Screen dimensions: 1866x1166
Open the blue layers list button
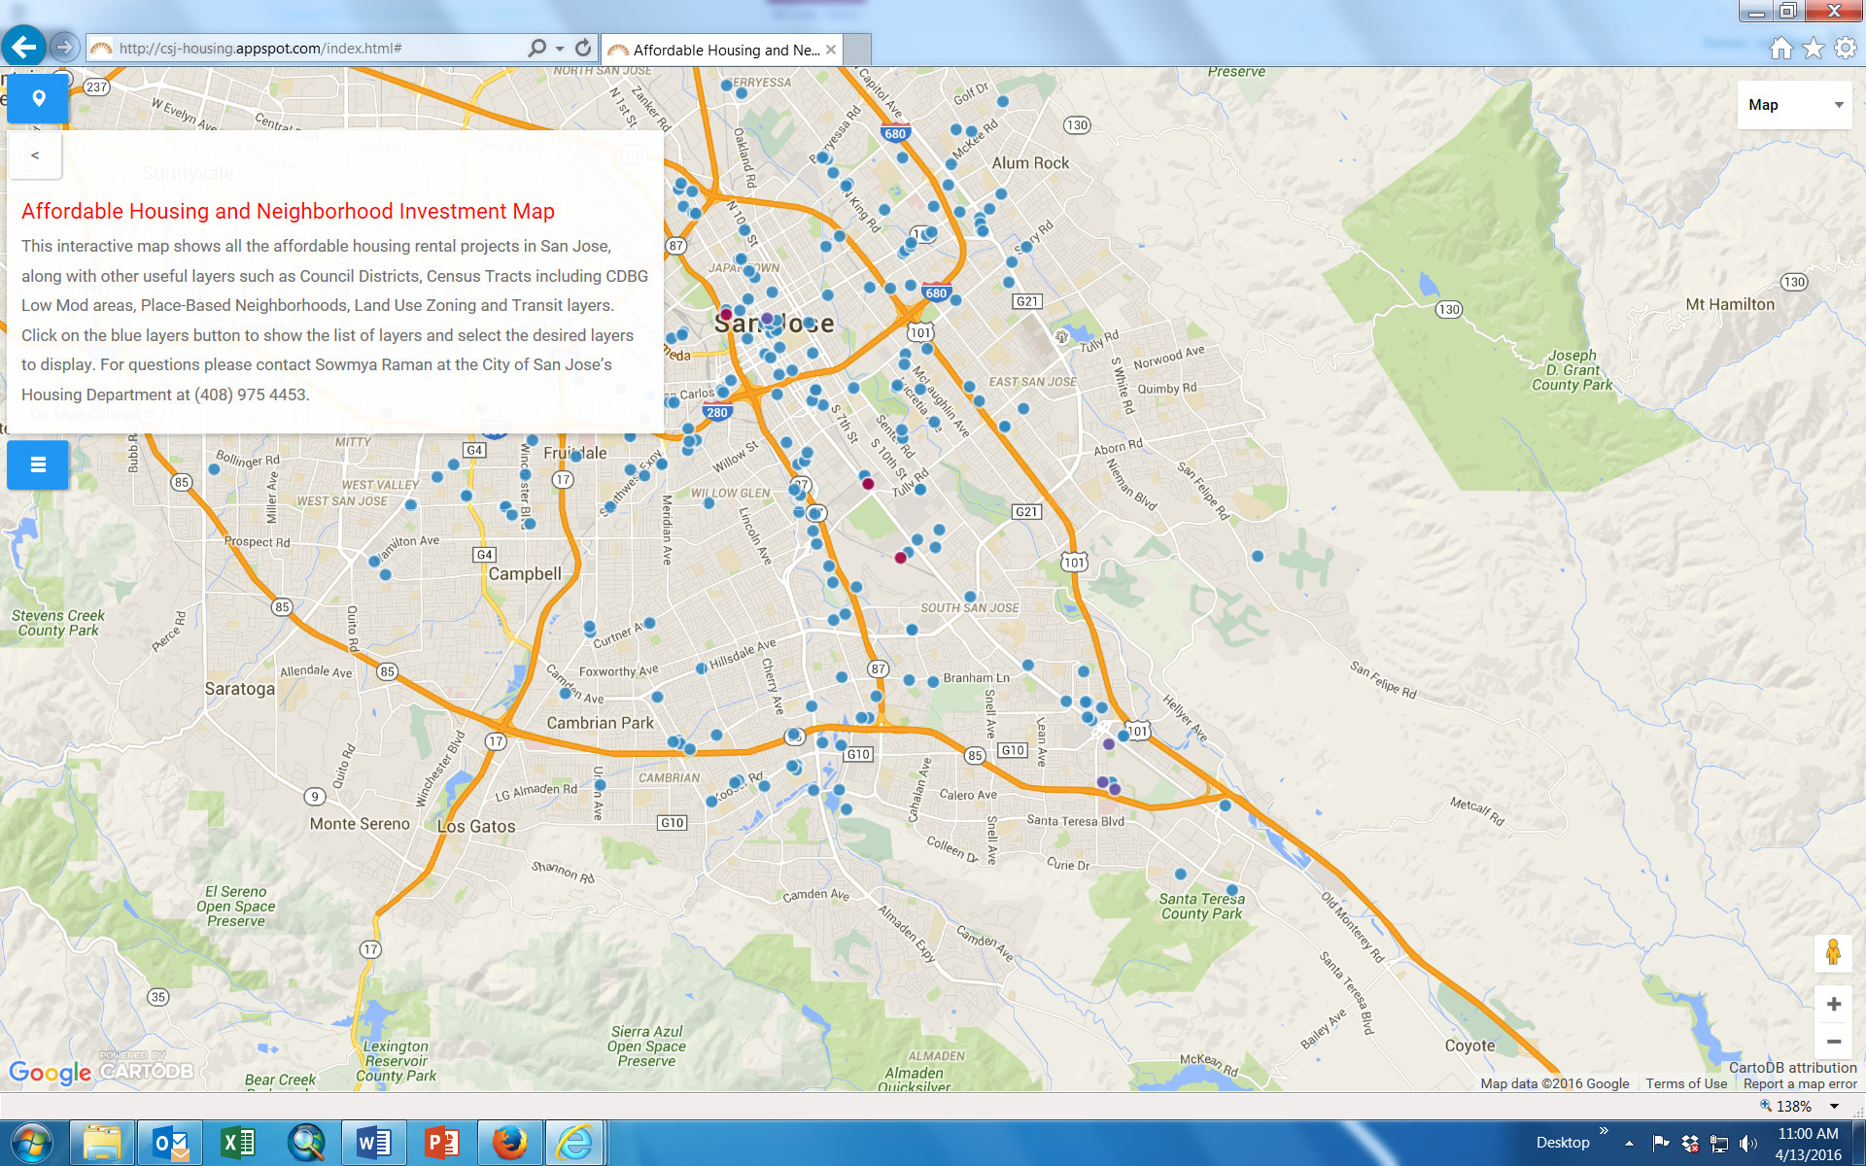tap(38, 464)
